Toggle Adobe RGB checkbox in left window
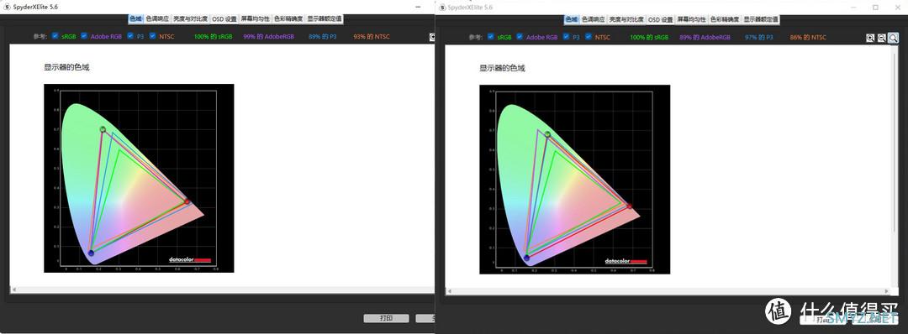This screenshot has width=908, height=334. [84, 36]
